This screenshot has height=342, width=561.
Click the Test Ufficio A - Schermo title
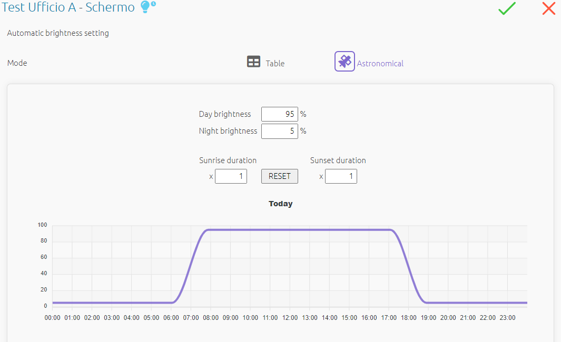(x=68, y=8)
